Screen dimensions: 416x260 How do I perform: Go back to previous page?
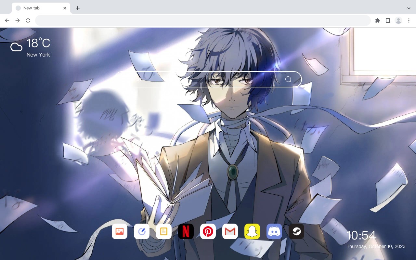[7, 20]
